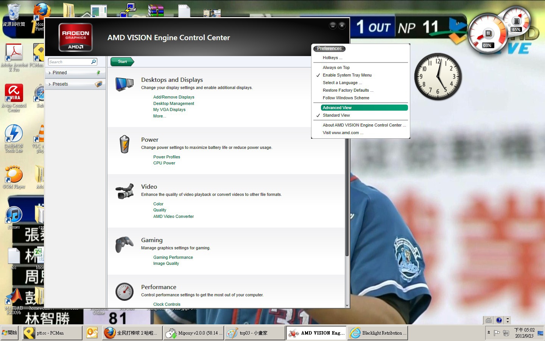Open AMD Video Converter link
The height and width of the screenshot is (341, 545).
(173, 216)
